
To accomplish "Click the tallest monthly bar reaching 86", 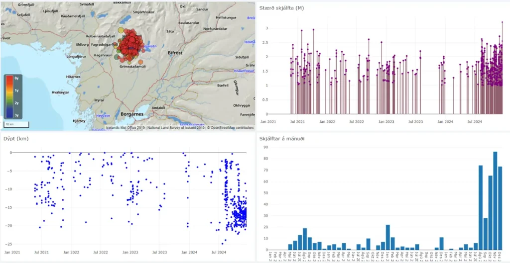I will tap(495, 201).
